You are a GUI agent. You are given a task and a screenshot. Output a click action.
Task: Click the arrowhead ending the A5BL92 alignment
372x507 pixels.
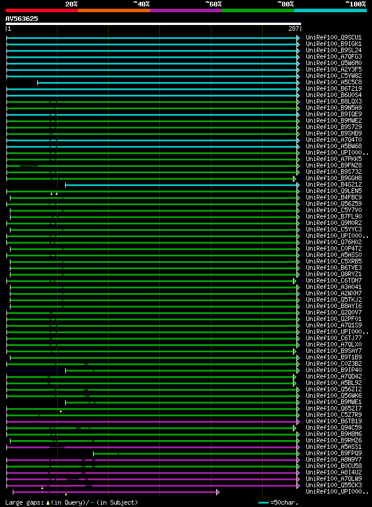point(295,383)
